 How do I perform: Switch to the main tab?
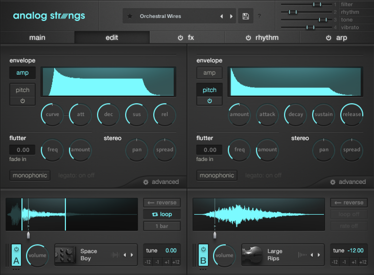tap(37, 38)
